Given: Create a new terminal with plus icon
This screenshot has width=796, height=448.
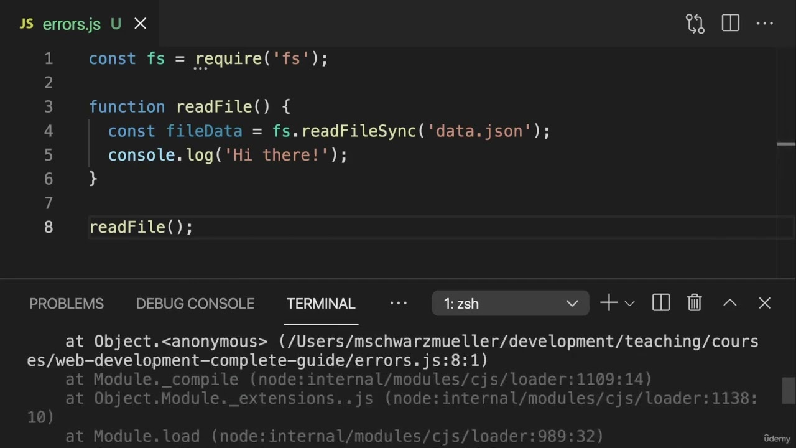Looking at the screenshot, I should 609,303.
